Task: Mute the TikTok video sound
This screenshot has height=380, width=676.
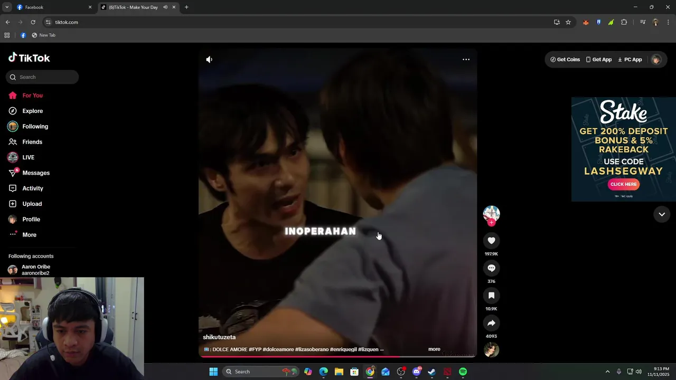Action: [x=209, y=60]
